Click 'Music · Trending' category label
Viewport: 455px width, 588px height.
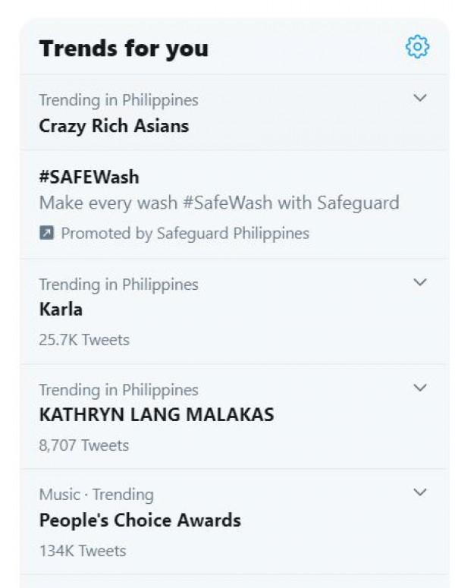96,495
